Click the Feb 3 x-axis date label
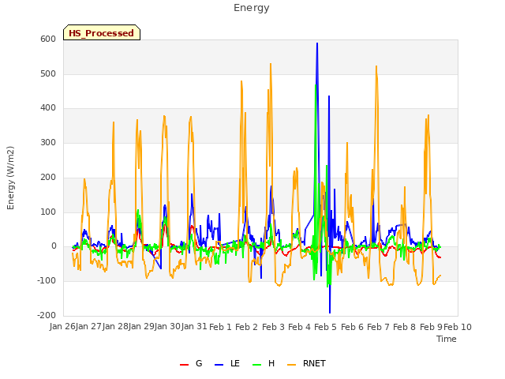This screenshot has width=505, height=379. (274, 327)
